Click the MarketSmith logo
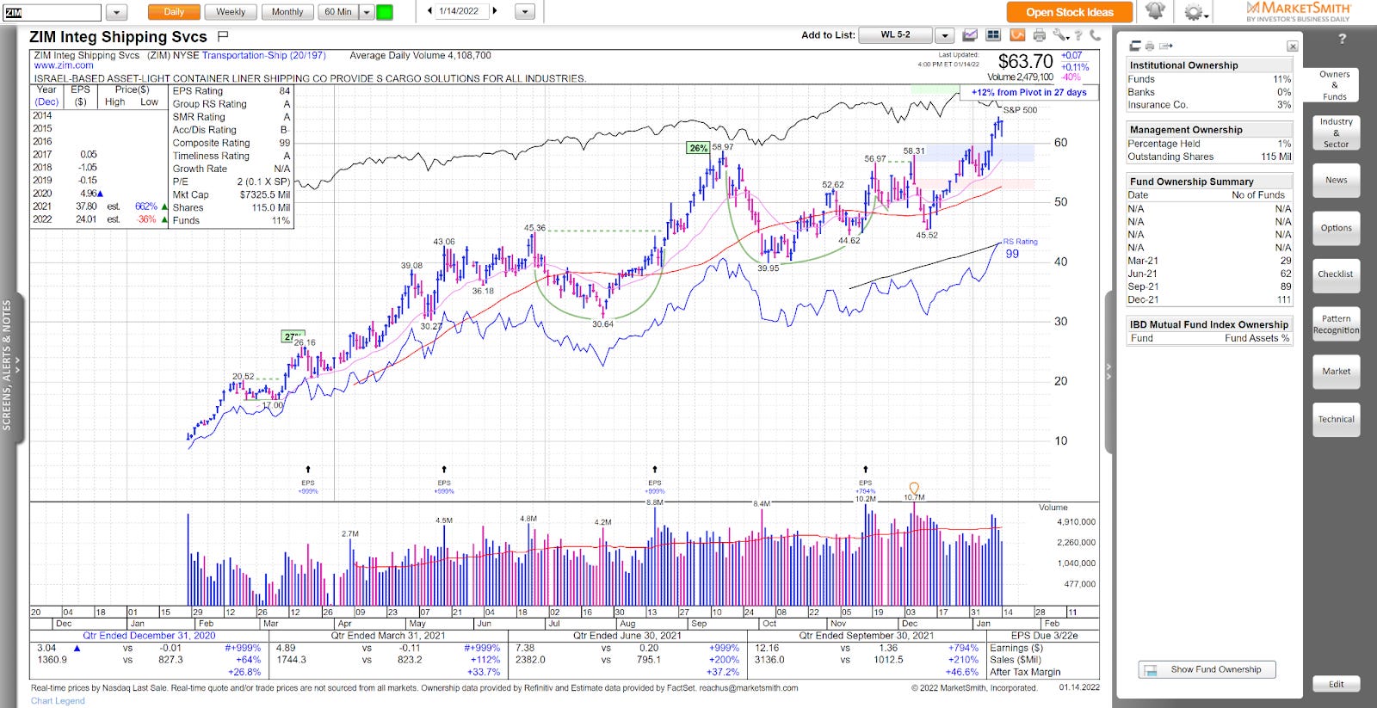The width and height of the screenshot is (1377, 708). [x=1298, y=11]
